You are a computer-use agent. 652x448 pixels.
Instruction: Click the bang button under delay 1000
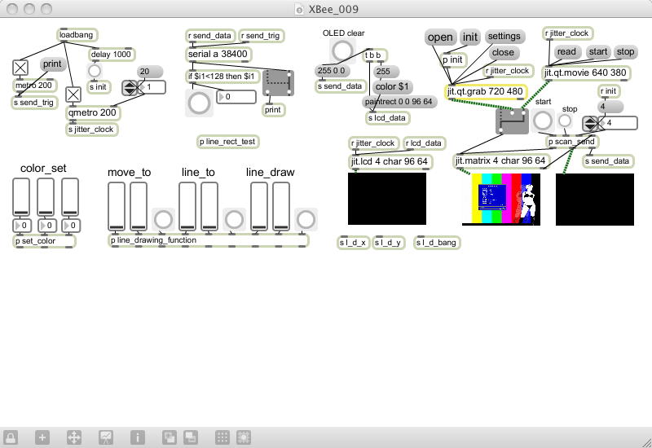click(x=95, y=71)
